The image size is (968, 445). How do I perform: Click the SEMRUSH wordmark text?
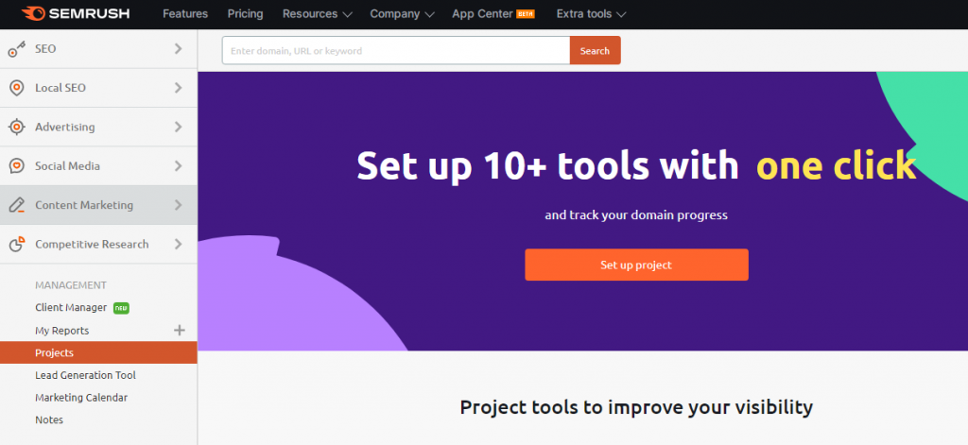[89, 13]
